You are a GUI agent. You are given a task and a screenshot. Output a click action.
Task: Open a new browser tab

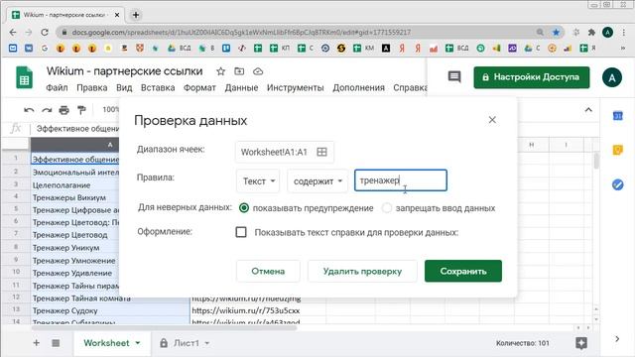(136, 15)
